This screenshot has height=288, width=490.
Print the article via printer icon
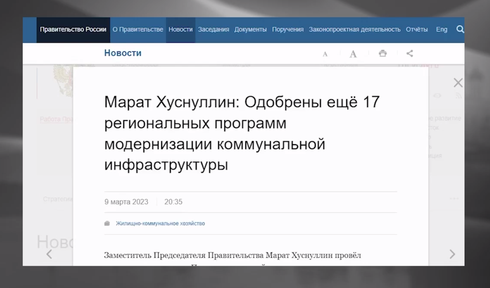382,54
